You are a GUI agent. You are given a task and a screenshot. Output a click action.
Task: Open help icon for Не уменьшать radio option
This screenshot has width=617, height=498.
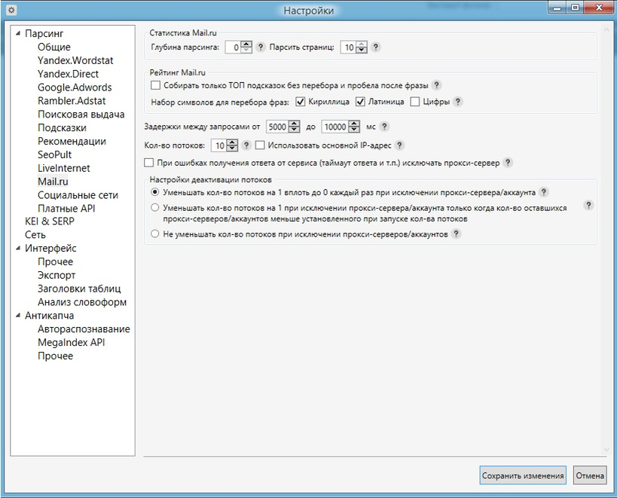456,234
